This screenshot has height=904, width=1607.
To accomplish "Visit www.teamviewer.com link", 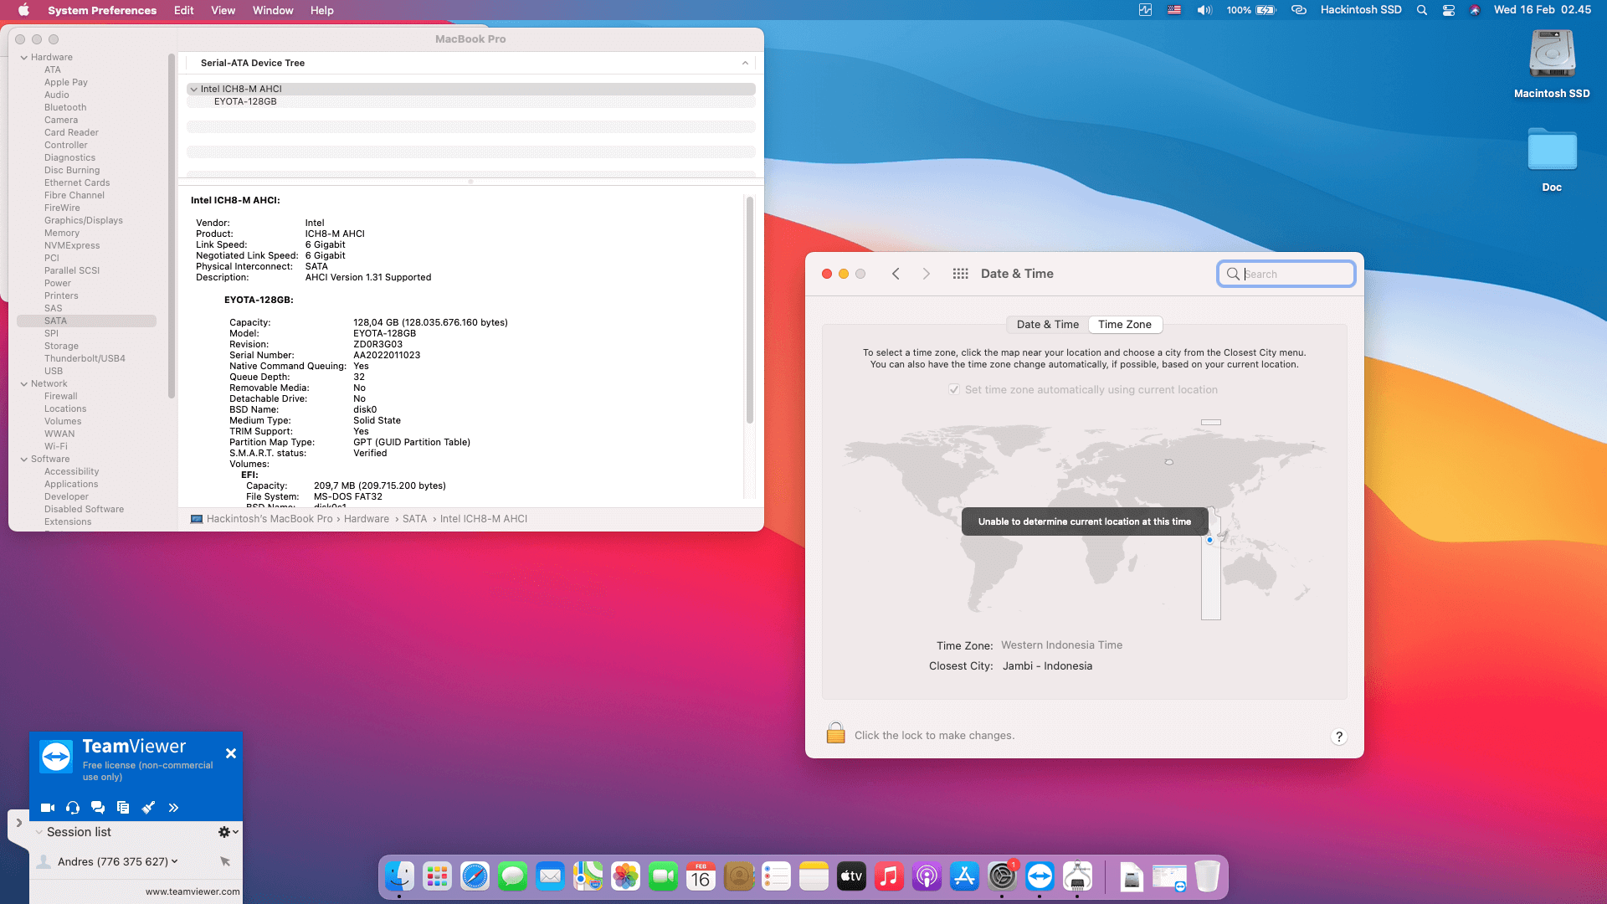I will pos(193,891).
